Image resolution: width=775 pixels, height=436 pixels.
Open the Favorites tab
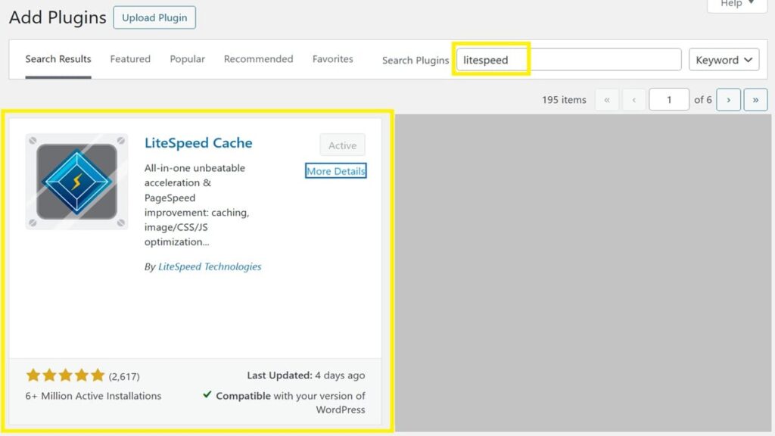(333, 59)
